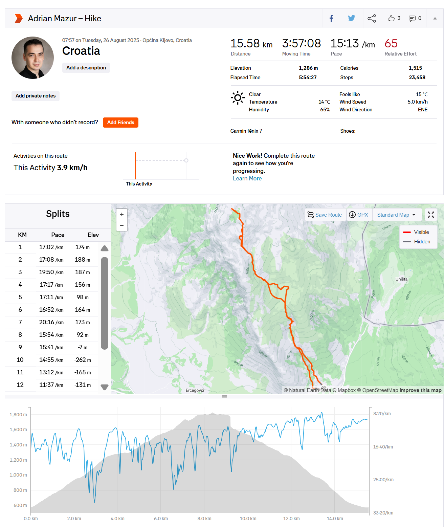Viewport: 445px width, 527px height.
Task: Open comments via the speech bubble icon
Action: tap(411, 18)
